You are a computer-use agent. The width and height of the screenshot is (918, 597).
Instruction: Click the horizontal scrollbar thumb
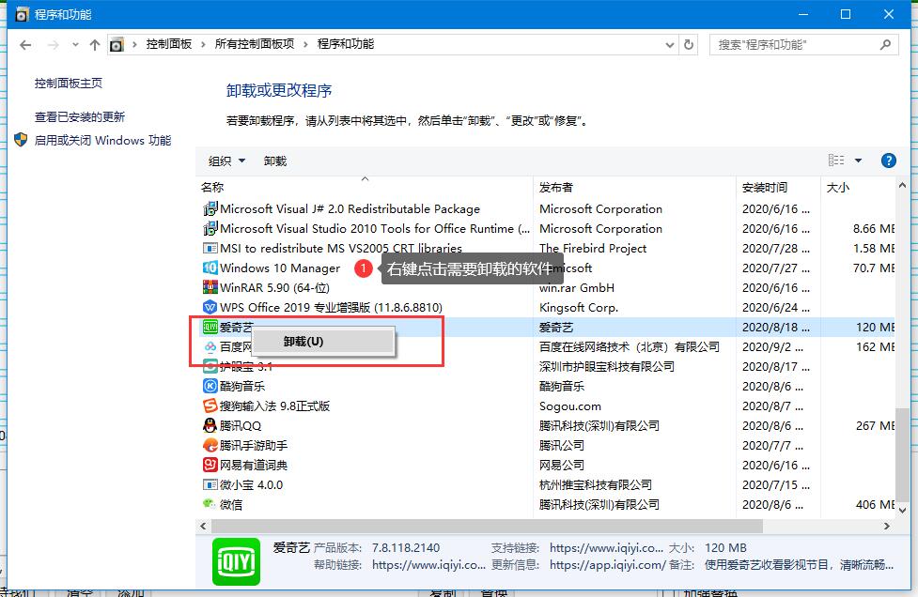487,527
